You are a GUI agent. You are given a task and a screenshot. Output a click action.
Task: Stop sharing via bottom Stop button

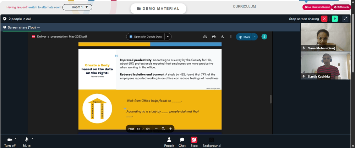[194, 142]
